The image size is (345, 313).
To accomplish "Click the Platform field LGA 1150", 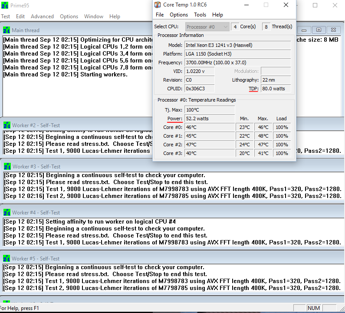I will pos(238,54).
